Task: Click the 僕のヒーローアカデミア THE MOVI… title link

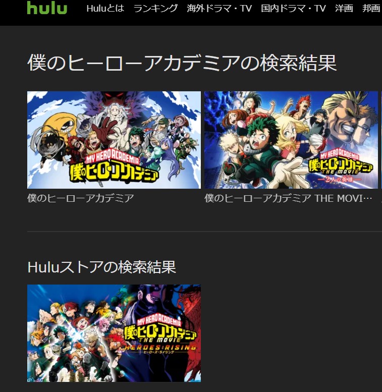Action: tap(288, 198)
